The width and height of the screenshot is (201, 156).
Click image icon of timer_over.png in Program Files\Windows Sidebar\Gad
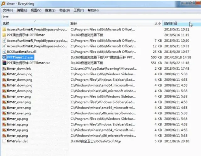[4, 102]
